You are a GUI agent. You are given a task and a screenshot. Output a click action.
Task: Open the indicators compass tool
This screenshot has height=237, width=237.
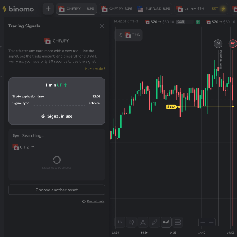coord(143,222)
